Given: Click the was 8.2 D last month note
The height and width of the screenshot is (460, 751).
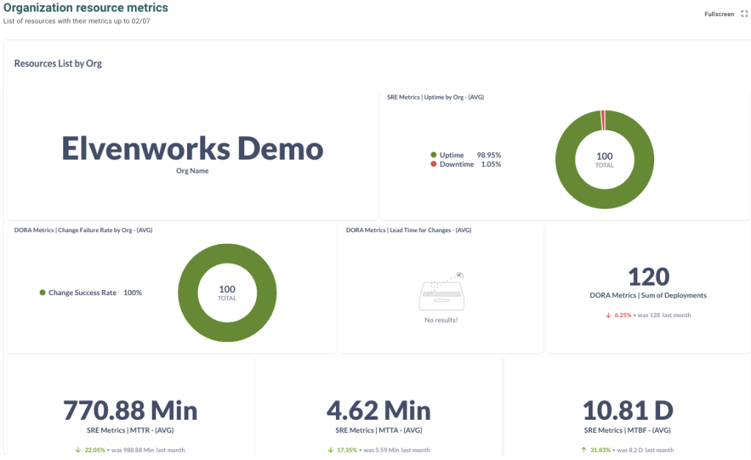Looking at the screenshot, I should pyautogui.click(x=645, y=450).
